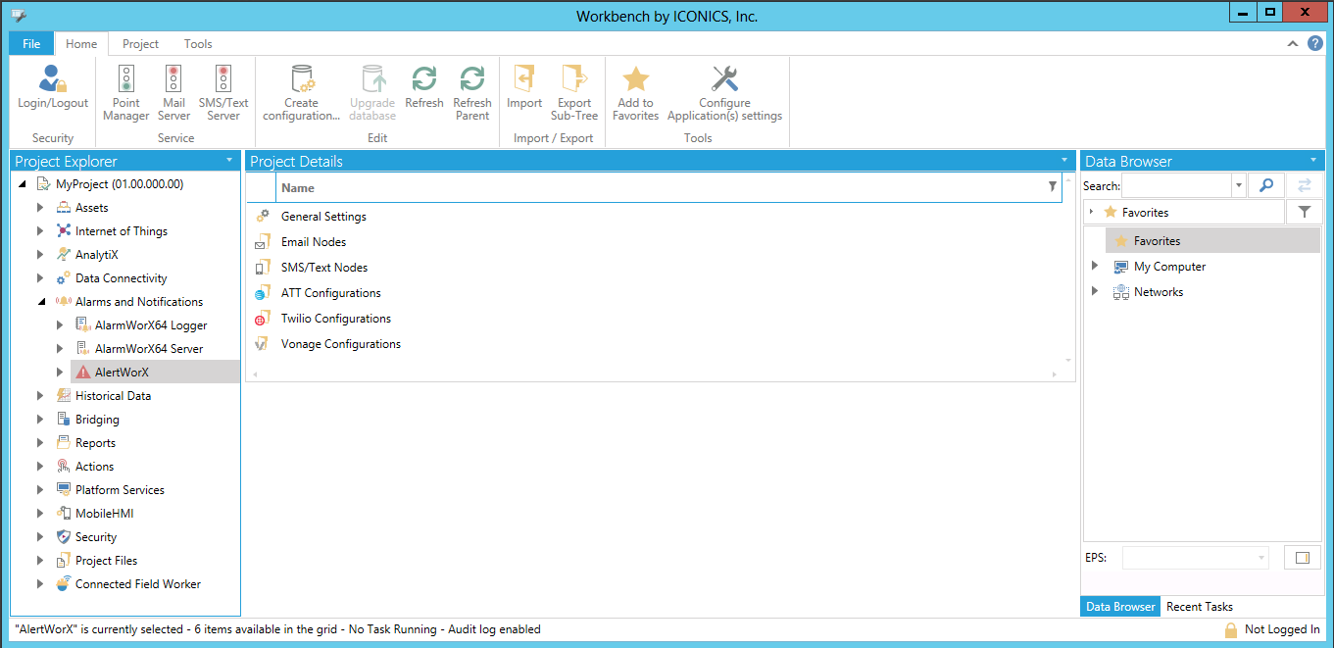1334x648 pixels.
Task: Expand the Assets tree node
Action: point(40,208)
